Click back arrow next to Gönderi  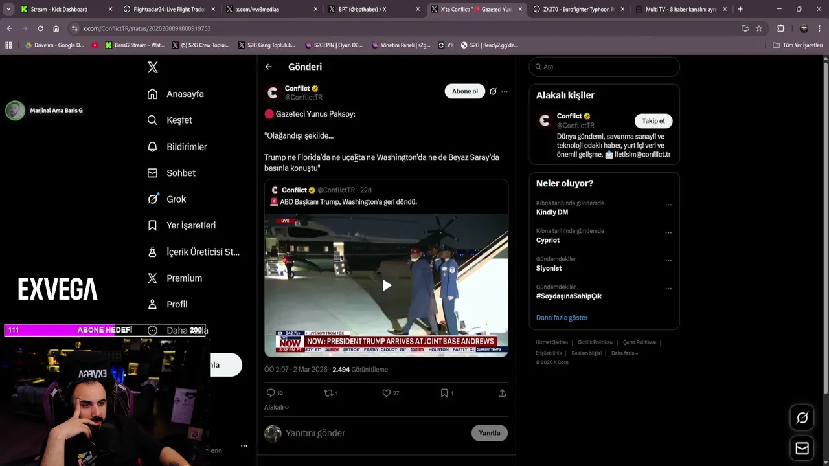tap(268, 67)
